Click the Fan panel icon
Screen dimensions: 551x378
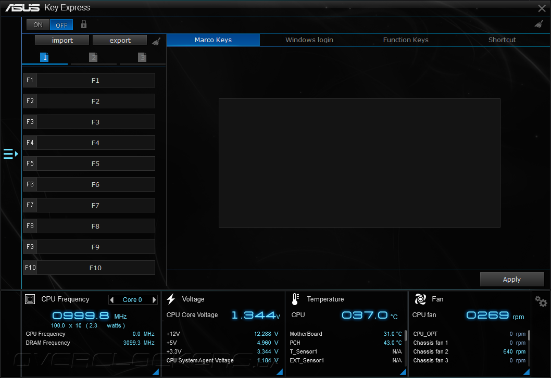point(420,299)
